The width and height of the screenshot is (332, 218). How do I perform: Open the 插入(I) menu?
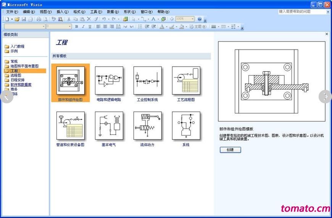(x=63, y=12)
